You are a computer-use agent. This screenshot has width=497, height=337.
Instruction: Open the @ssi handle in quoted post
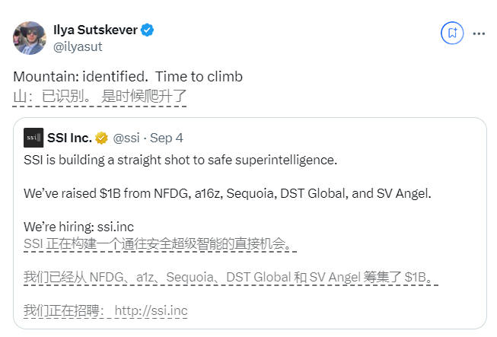(x=127, y=138)
